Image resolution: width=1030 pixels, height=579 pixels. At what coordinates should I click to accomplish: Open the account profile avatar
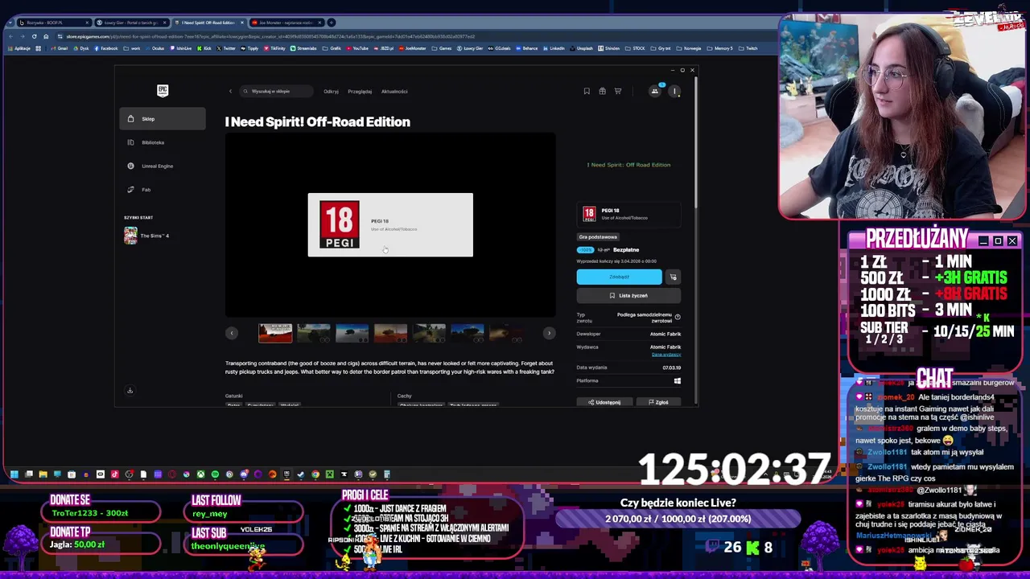pyautogui.click(x=674, y=91)
